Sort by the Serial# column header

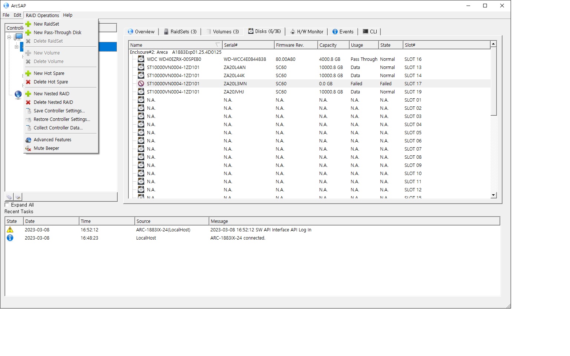248,45
